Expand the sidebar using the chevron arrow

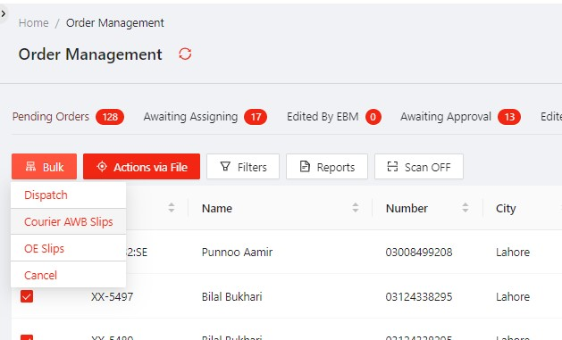pyautogui.click(x=4, y=14)
